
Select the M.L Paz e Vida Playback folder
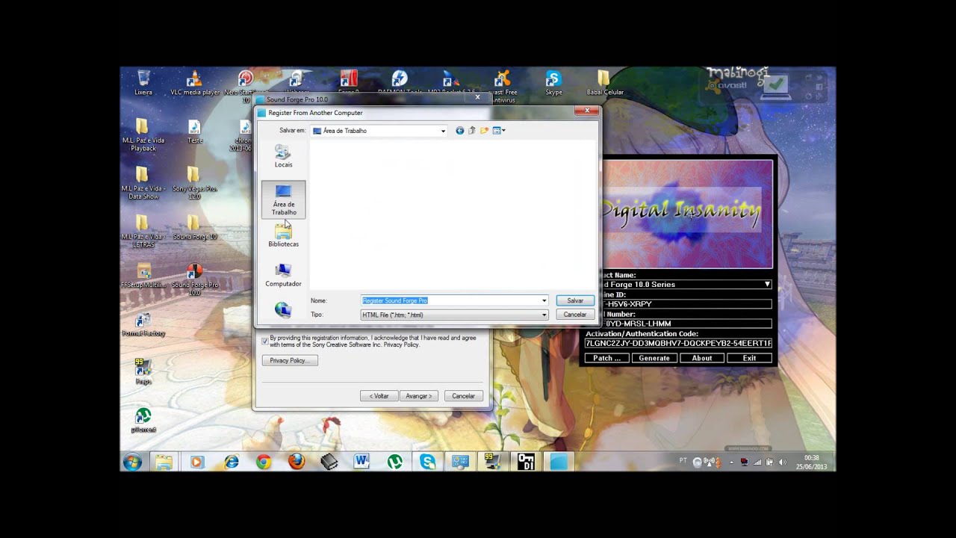tap(143, 134)
